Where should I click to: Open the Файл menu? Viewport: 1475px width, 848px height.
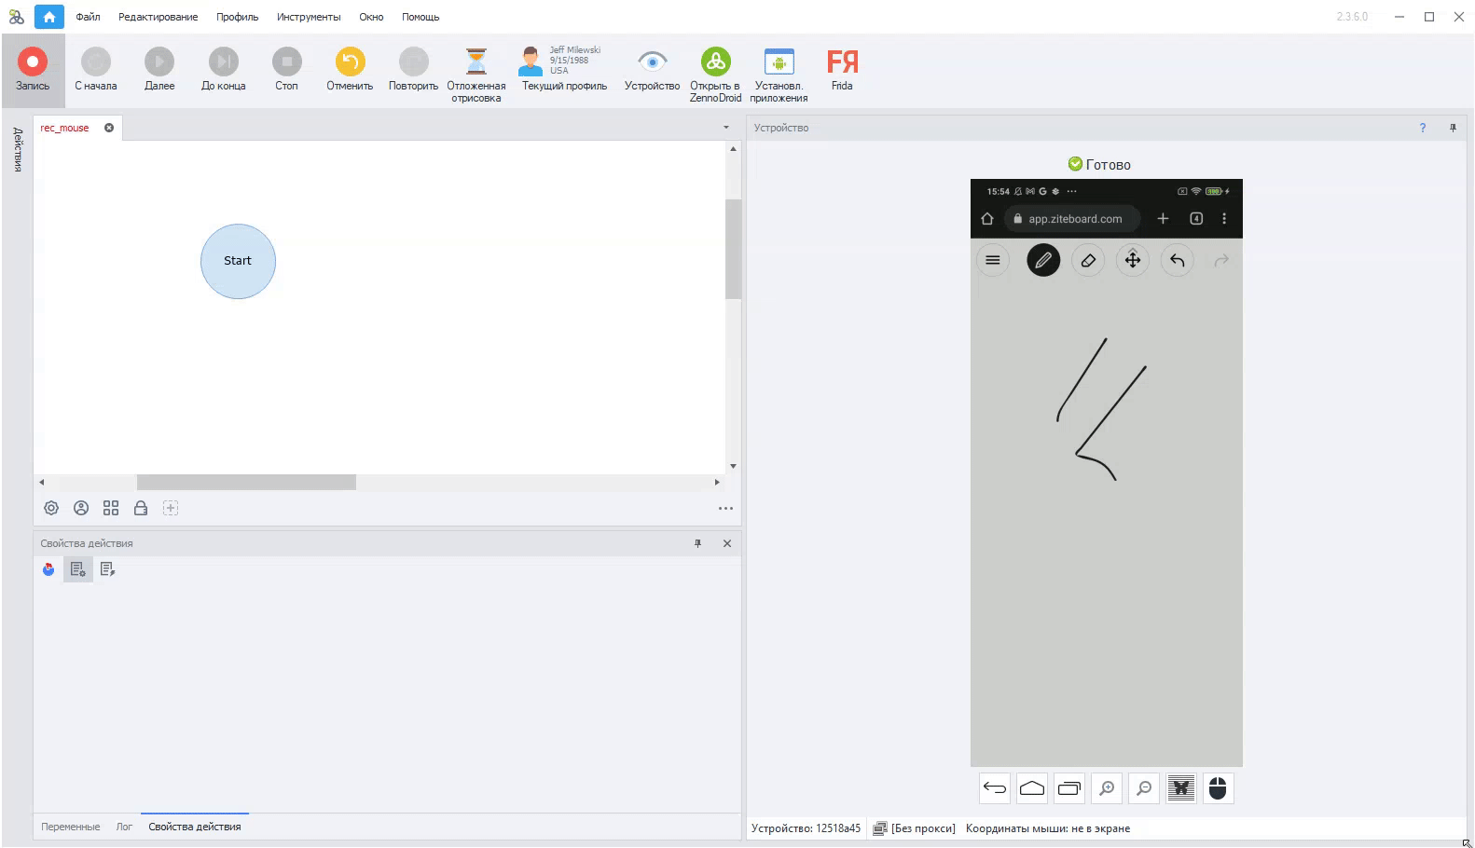pyautogui.click(x=88, y=17)
